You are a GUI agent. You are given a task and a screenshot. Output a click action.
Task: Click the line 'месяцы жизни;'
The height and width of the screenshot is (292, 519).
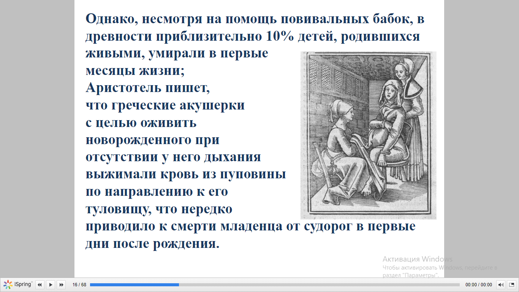pos(135,71)
